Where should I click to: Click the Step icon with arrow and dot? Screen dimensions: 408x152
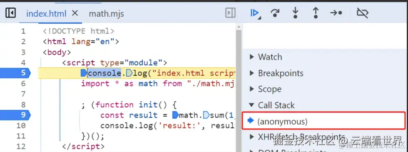(336, 13)
